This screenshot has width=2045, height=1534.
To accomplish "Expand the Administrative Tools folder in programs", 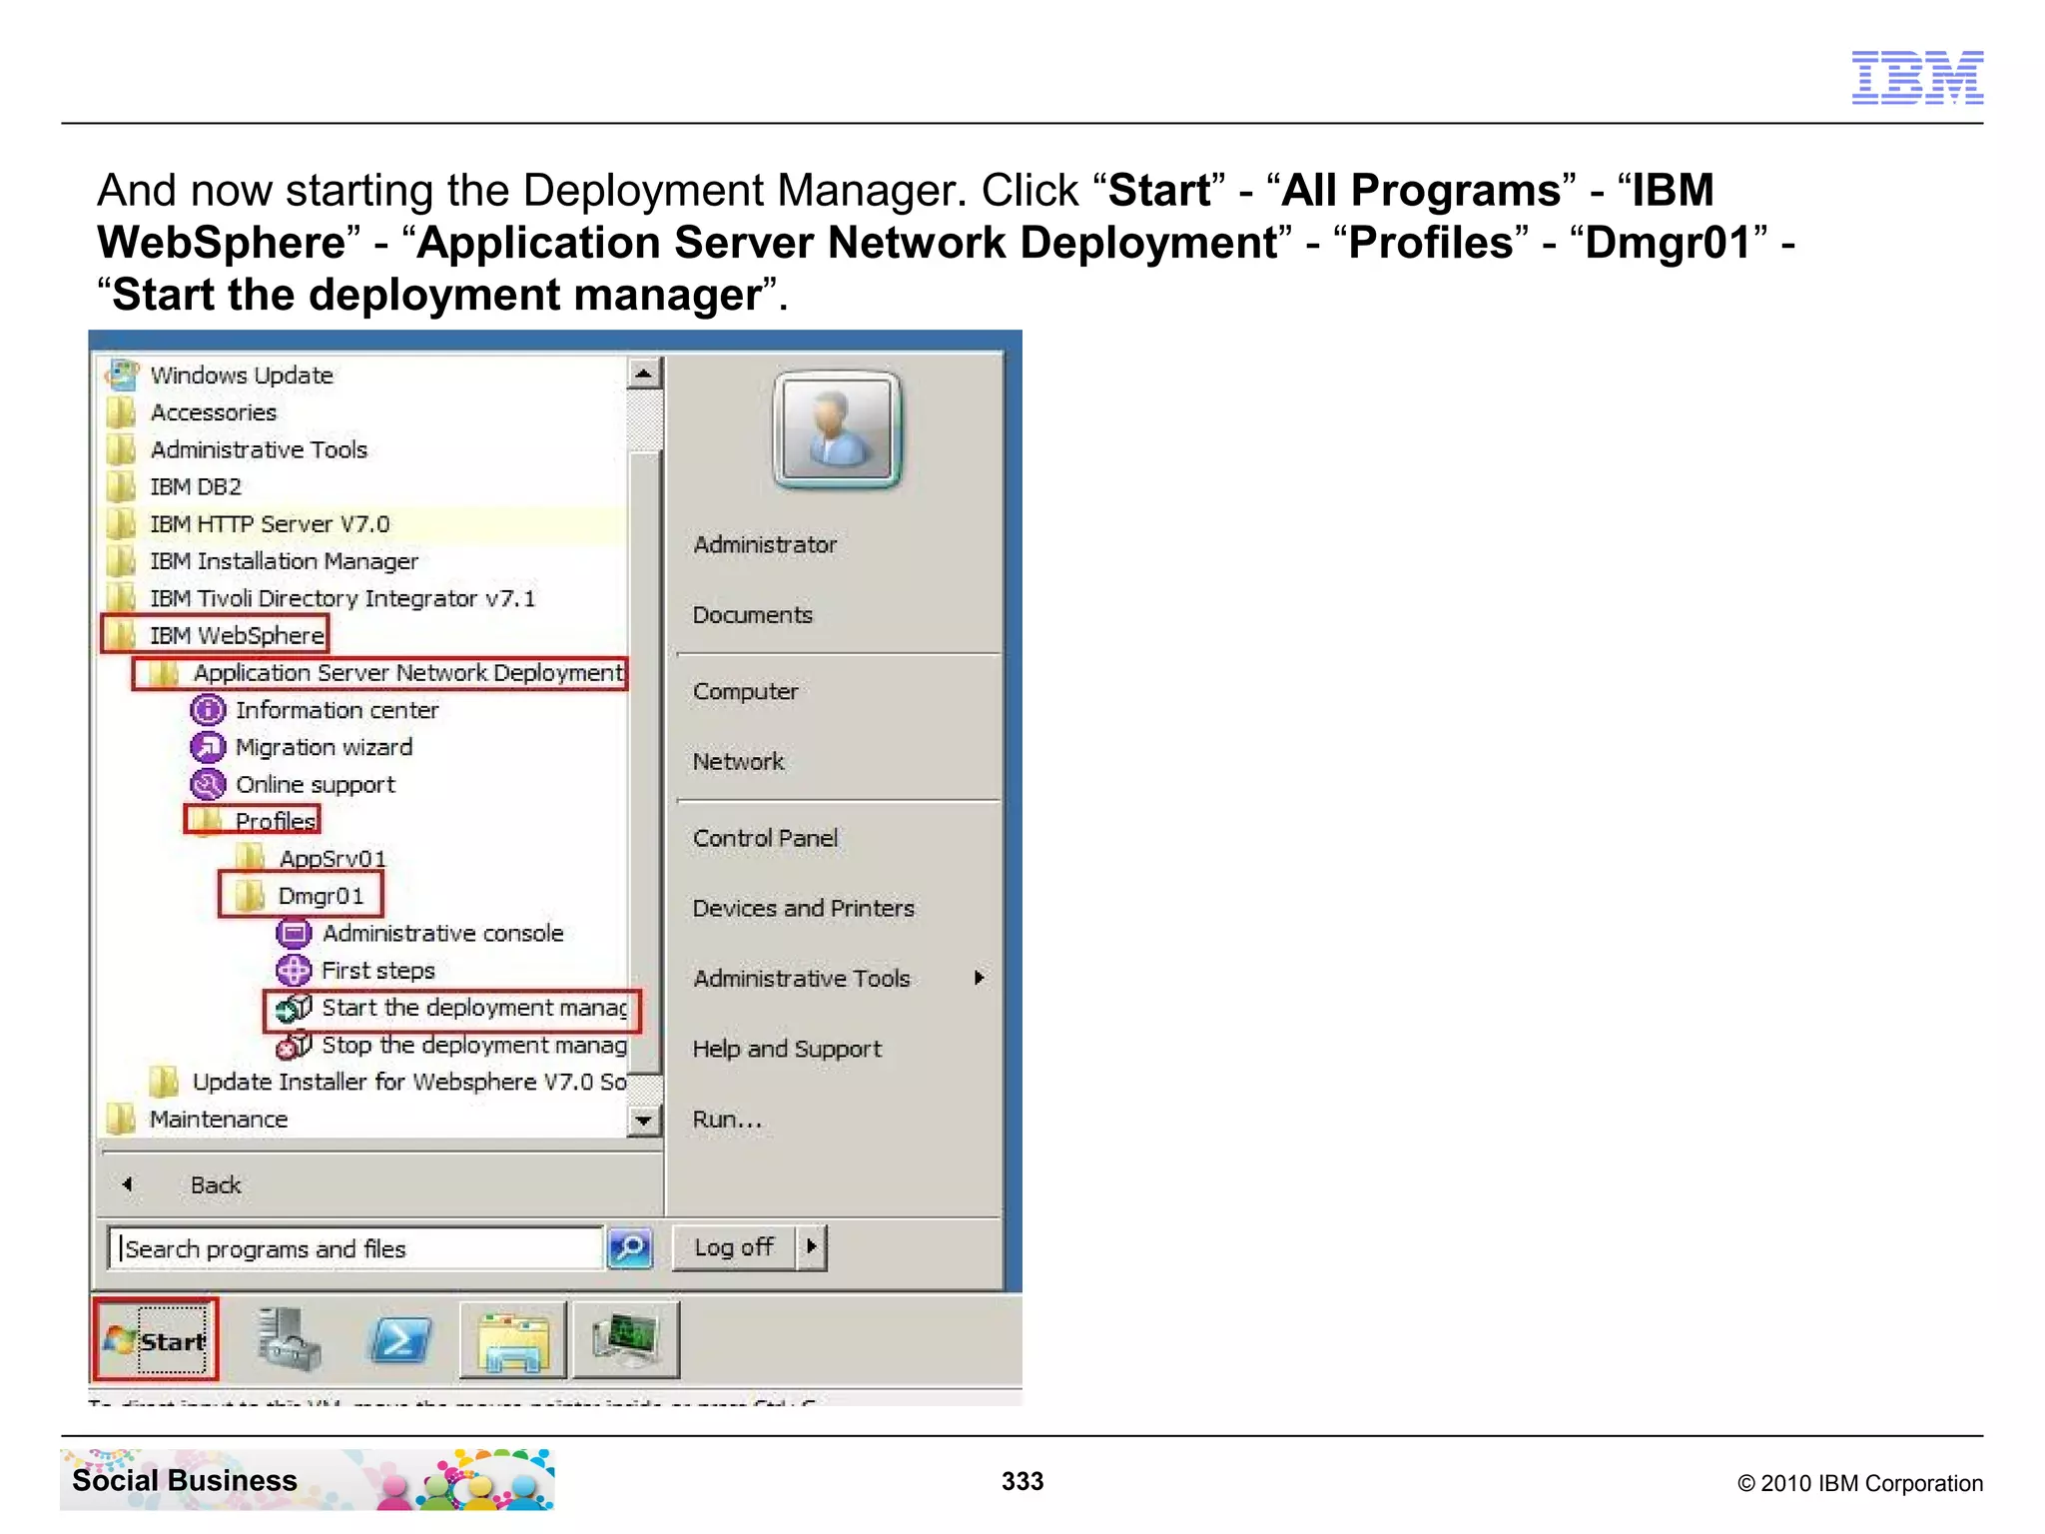I will (237, 449).
